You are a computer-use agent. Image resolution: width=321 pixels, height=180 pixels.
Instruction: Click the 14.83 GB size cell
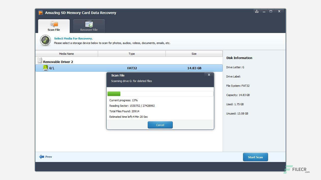[194, 68]
